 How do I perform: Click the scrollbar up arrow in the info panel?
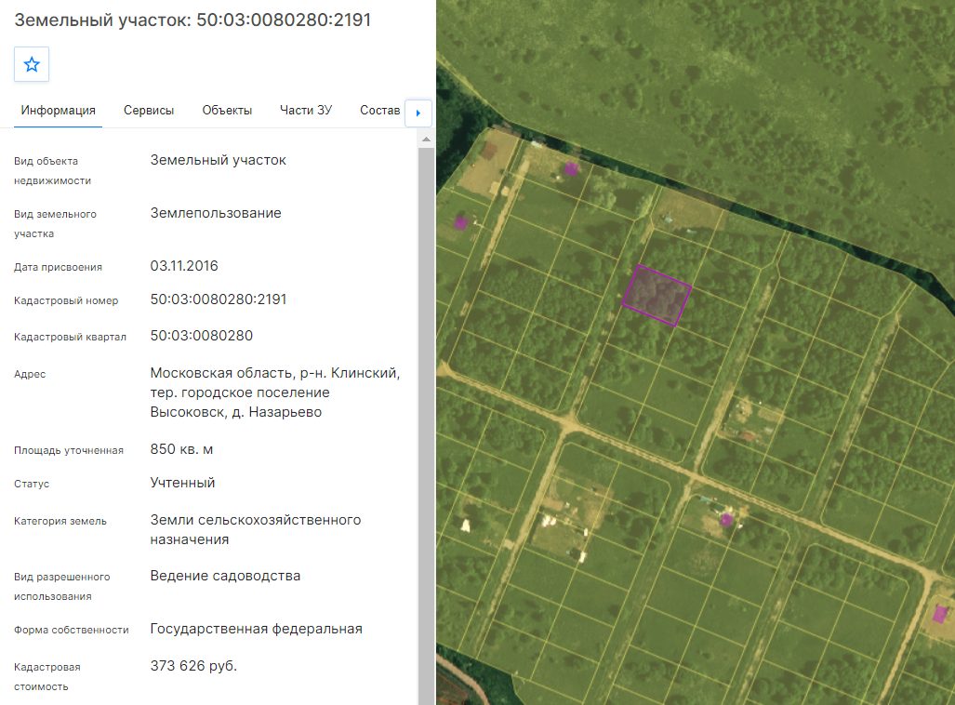pyautogui.click(x=426, y=140)
